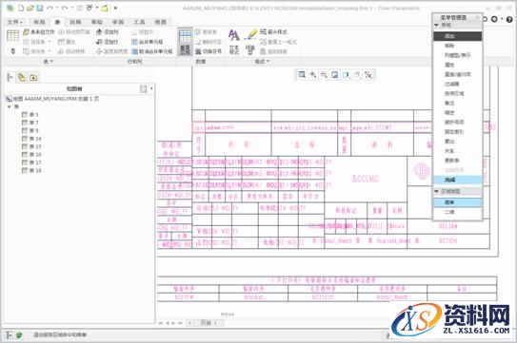This screenshot has width=517, height=343.
Task: Show the model tree navigator tab
Action: (x=10, y=77)
